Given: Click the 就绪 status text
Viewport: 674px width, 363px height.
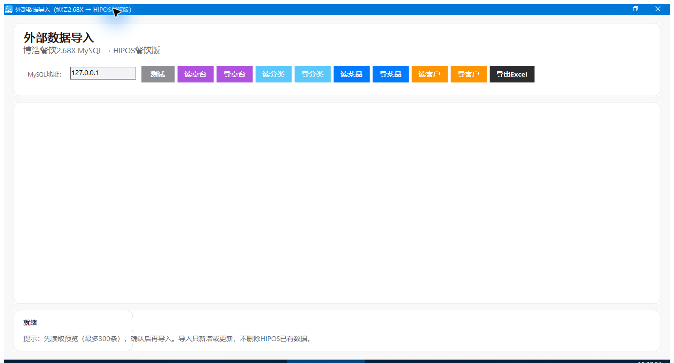Looking at the screenshot, I should pos(30,323).
